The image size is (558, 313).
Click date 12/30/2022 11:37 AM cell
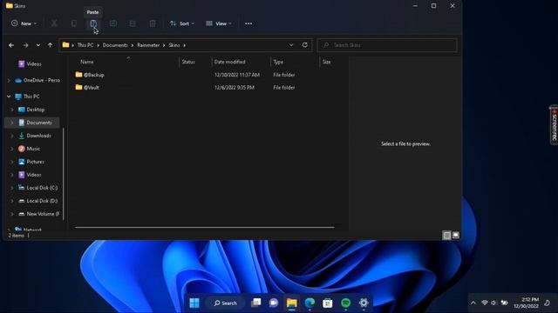237,75
